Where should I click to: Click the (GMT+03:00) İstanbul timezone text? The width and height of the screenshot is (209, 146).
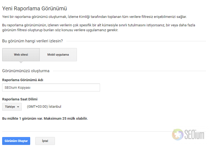(x=44, y=107)
